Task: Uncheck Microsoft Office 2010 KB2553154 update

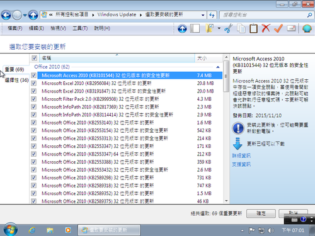Action: pos(33,130)
